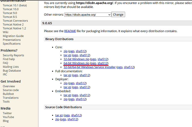This screenshot has width=192, height=127.
Task: Download the Deployer tar.gz
Action: point(67,87)
